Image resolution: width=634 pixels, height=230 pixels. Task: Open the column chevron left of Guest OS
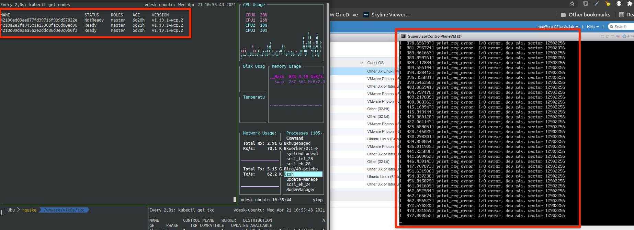361,63
